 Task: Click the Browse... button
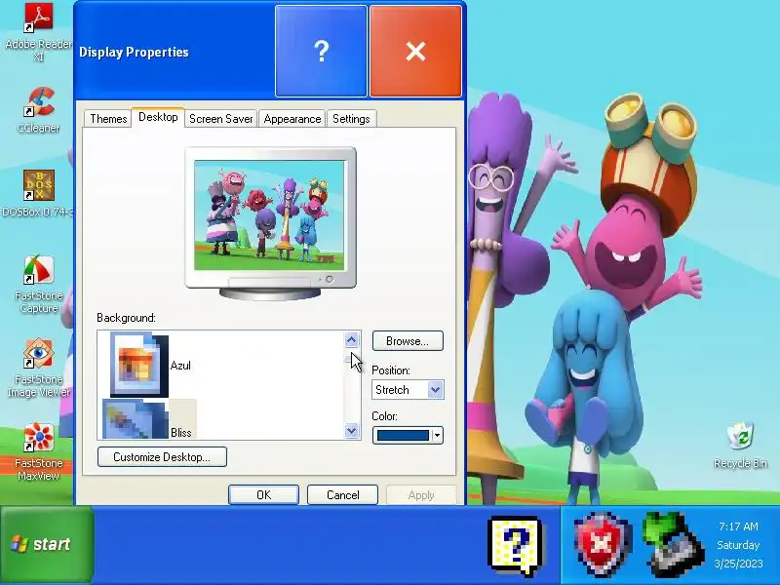point(408,341)
